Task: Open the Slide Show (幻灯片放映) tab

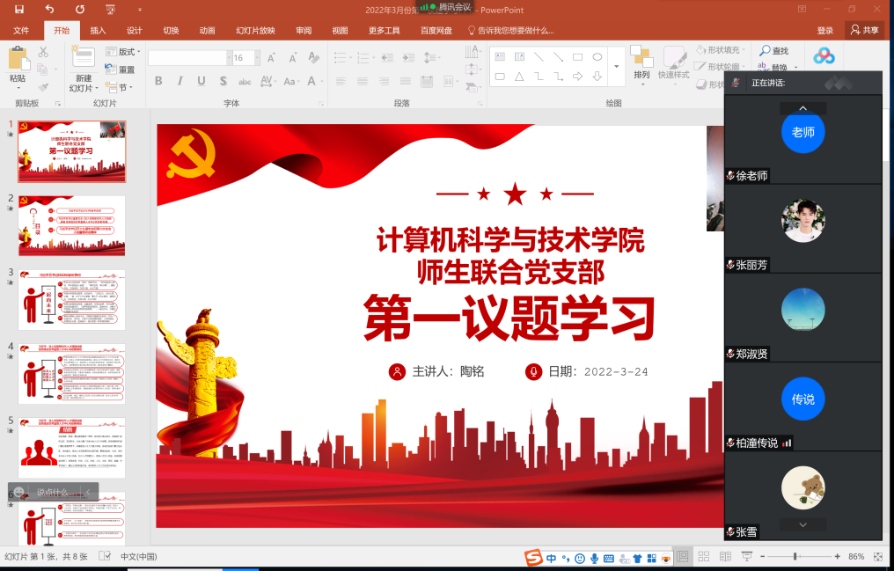Action: point(255,30)
